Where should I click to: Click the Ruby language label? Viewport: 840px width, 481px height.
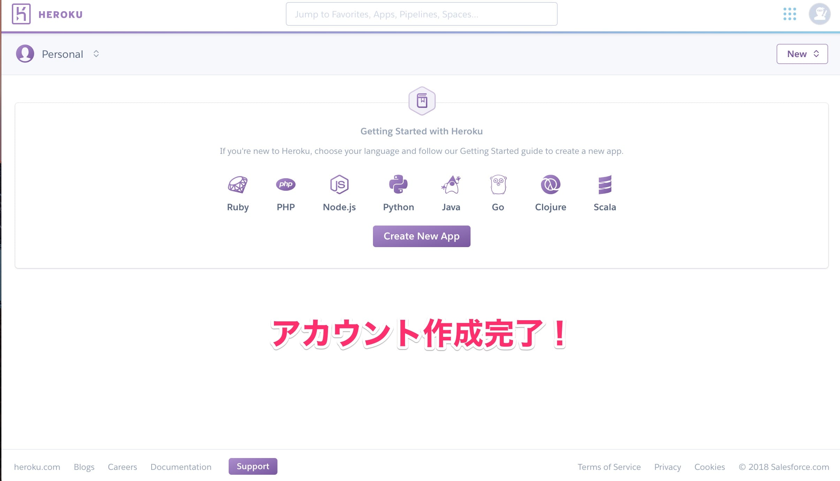tap(238, 207)
